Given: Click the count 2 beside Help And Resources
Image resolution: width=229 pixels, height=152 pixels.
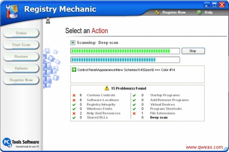Looking at the screenshot, I should pyautogui.click(x=81, y=113).
